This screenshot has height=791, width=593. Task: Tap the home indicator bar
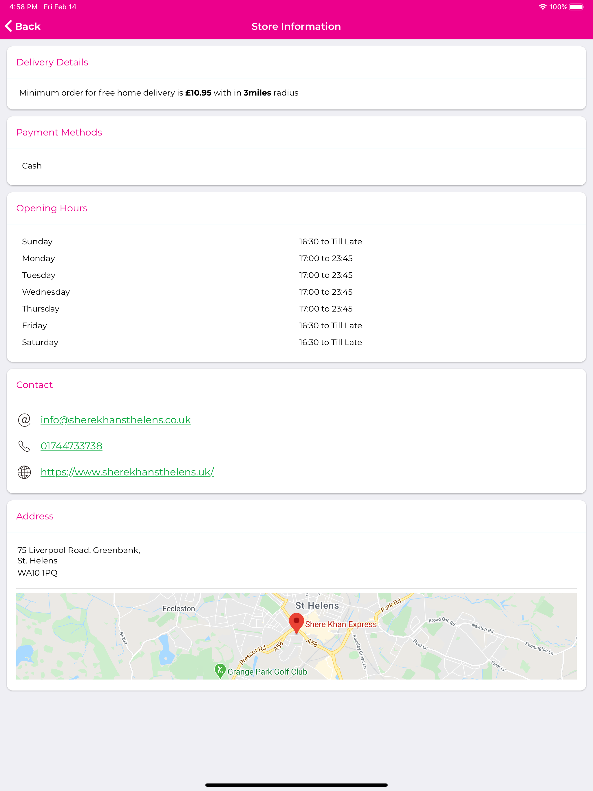[296, 785]
